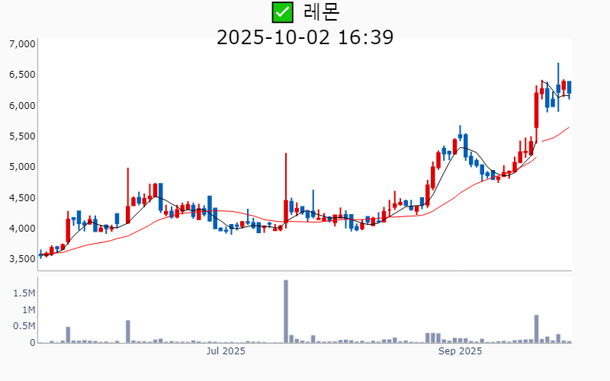Viewport: 610px width, 381px height.
Task: Select the first candle on the far left
Action: pyautogui.click(x=40, y=255)
